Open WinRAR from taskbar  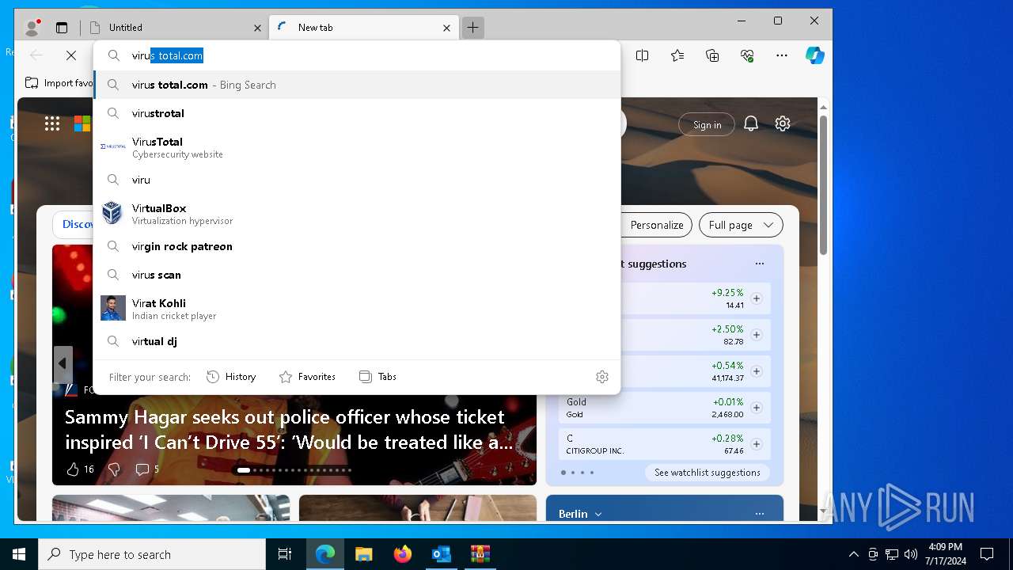480,554
